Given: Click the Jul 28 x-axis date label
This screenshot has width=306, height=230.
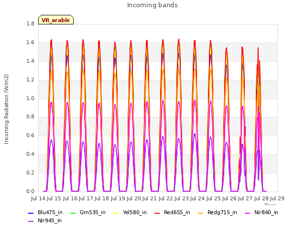Looking at the screenshot, I should coord(262,198).
